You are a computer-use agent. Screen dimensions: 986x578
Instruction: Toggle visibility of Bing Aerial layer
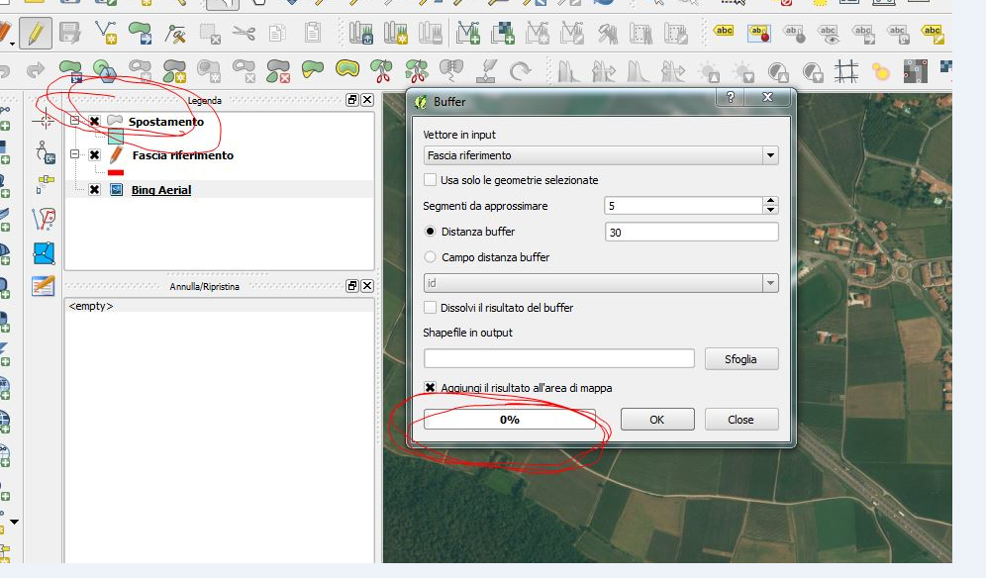(94, 190)
